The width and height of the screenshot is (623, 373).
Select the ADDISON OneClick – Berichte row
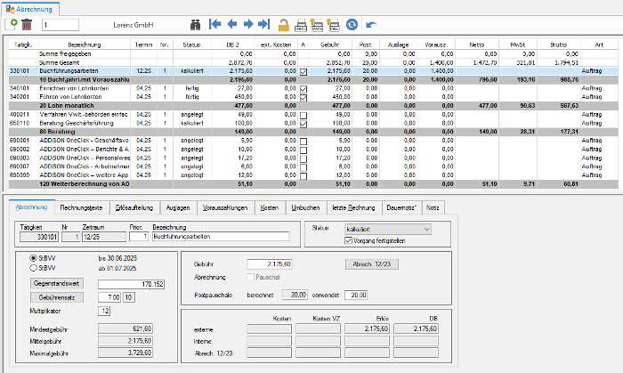(313, 149)
